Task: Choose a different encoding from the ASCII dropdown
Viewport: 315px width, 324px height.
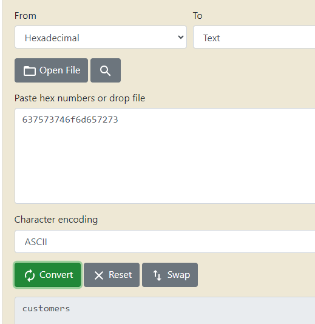Action: coord(165,241)
